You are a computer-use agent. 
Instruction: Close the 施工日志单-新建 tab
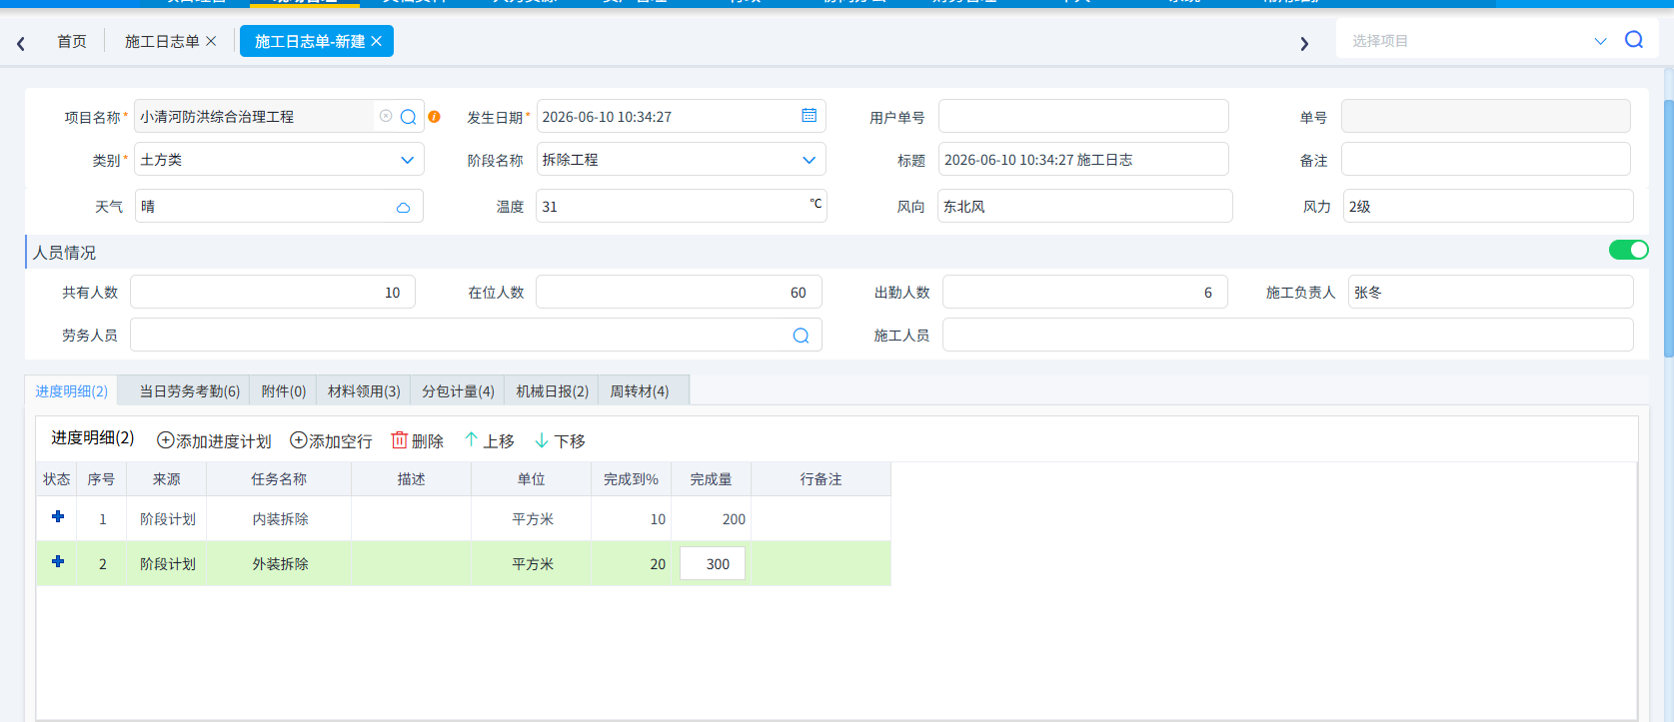pyautogui.click(x=376, y=41)
